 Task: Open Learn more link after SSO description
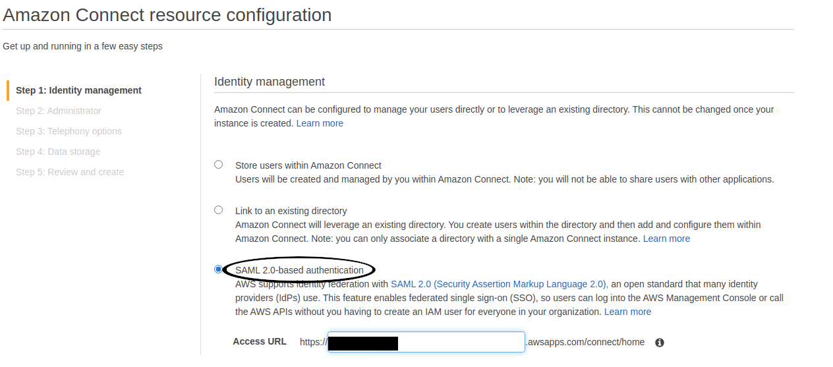(x=627, y=312)
